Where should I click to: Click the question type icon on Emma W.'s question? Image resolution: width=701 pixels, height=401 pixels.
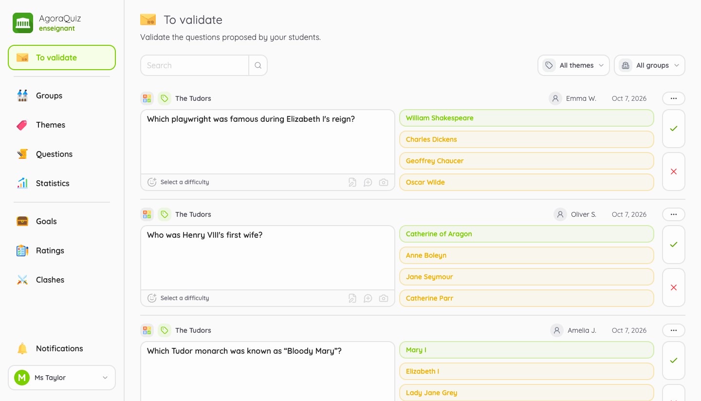coord(147,98)
